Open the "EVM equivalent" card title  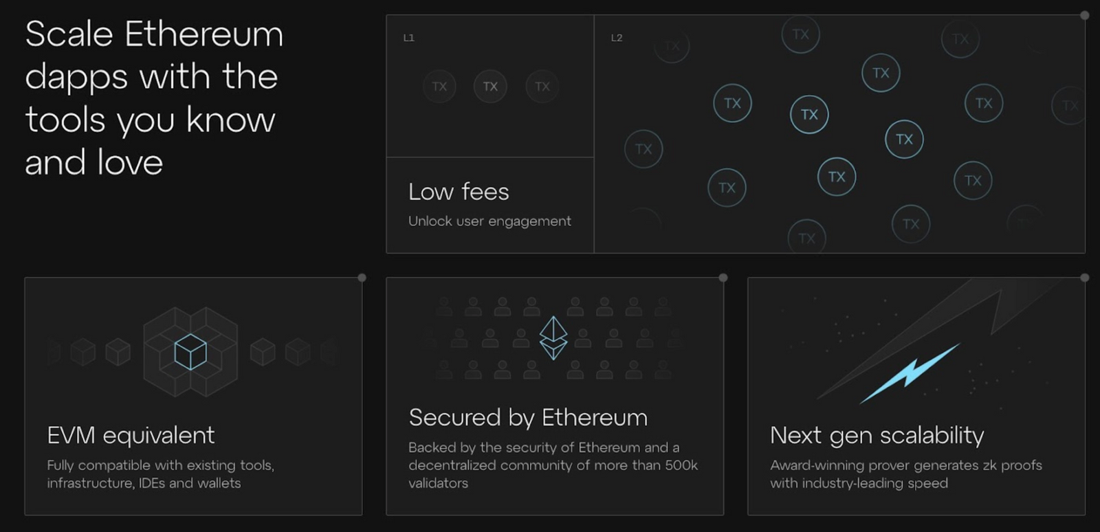pos(131,435)
